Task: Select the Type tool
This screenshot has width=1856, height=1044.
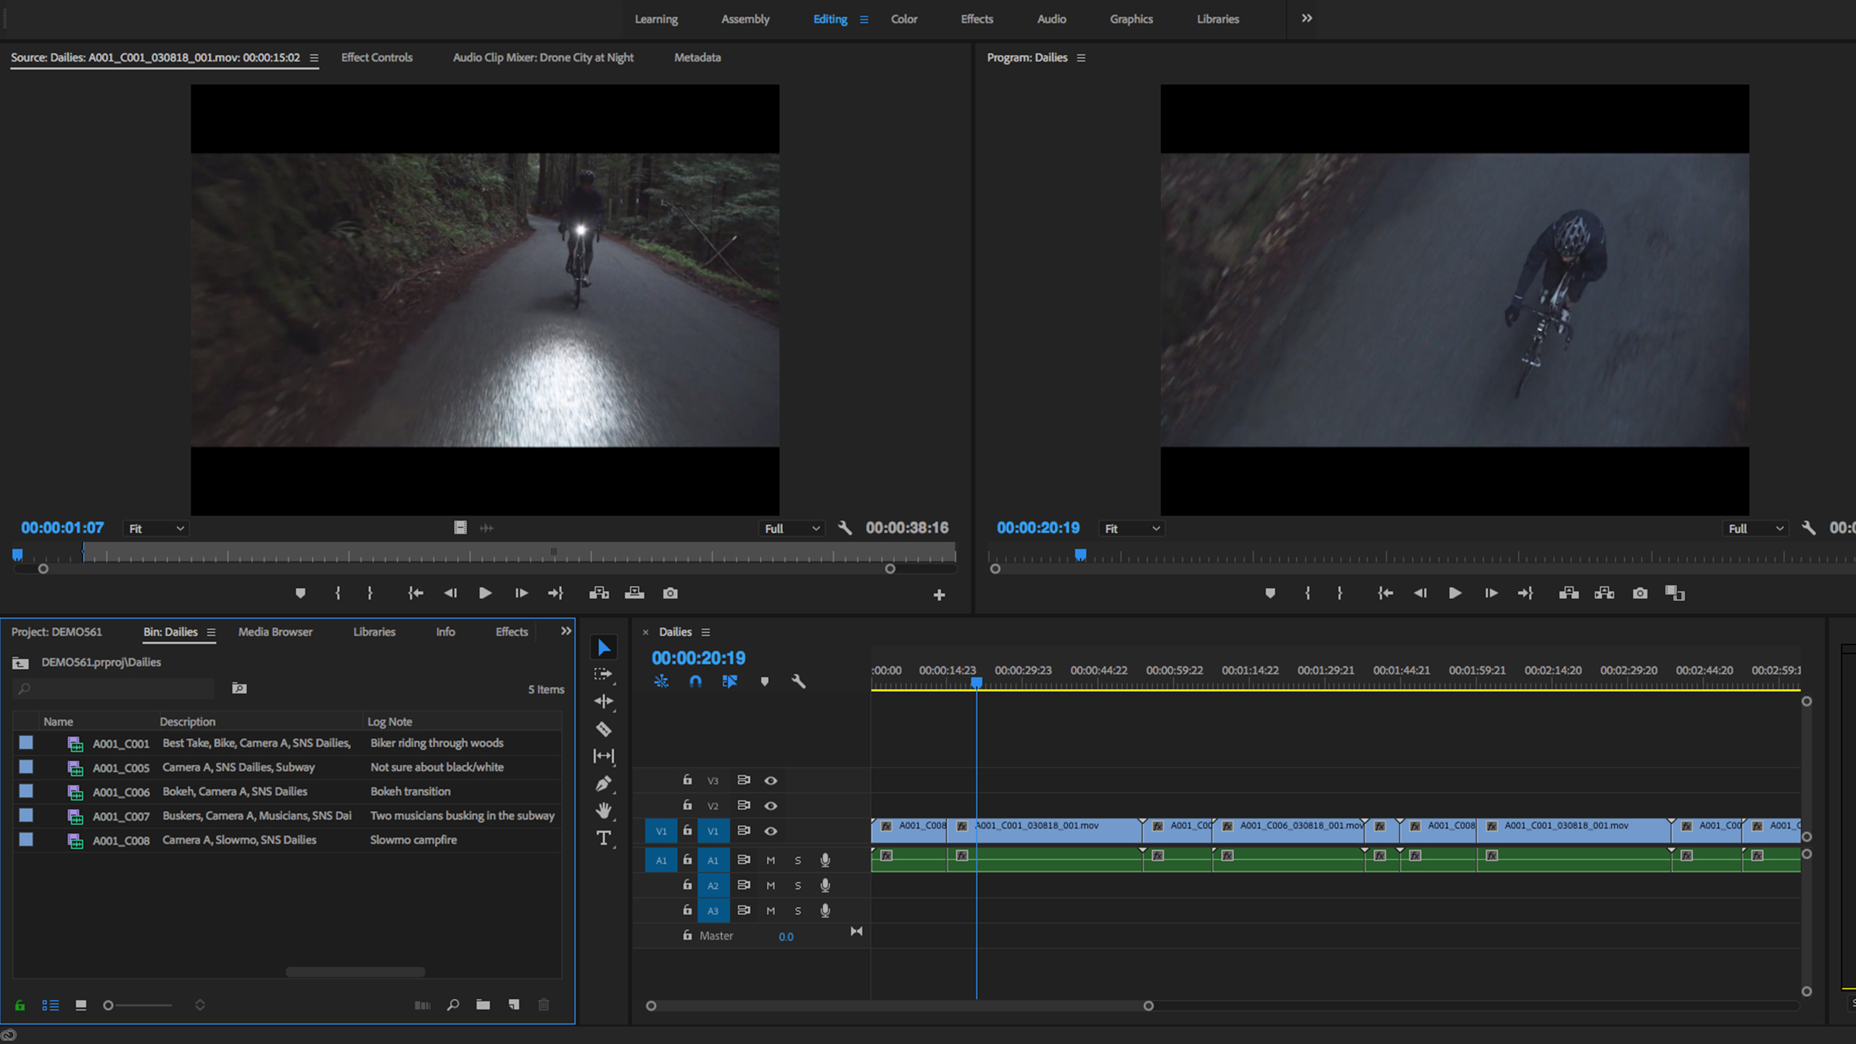Action: point(603,838)
